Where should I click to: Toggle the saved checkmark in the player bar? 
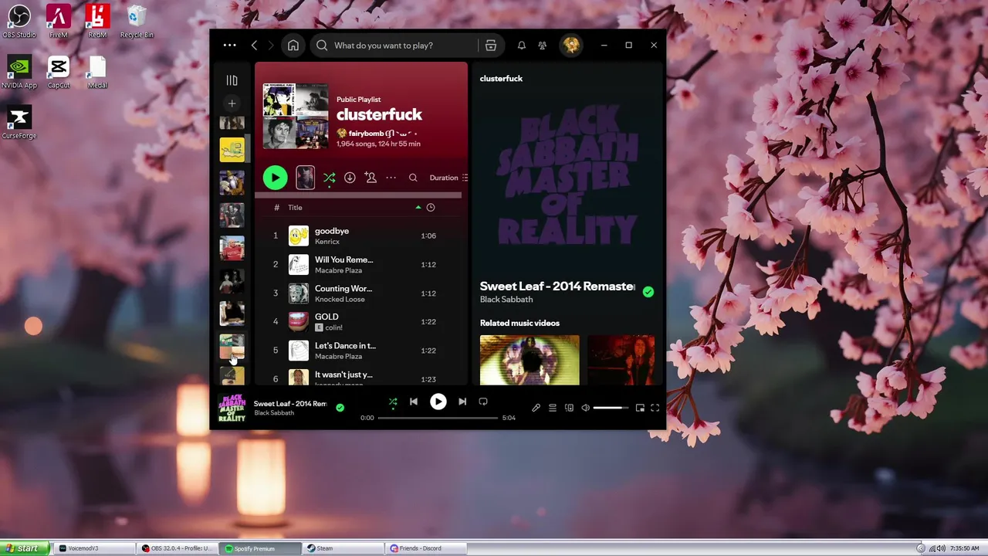340,408
